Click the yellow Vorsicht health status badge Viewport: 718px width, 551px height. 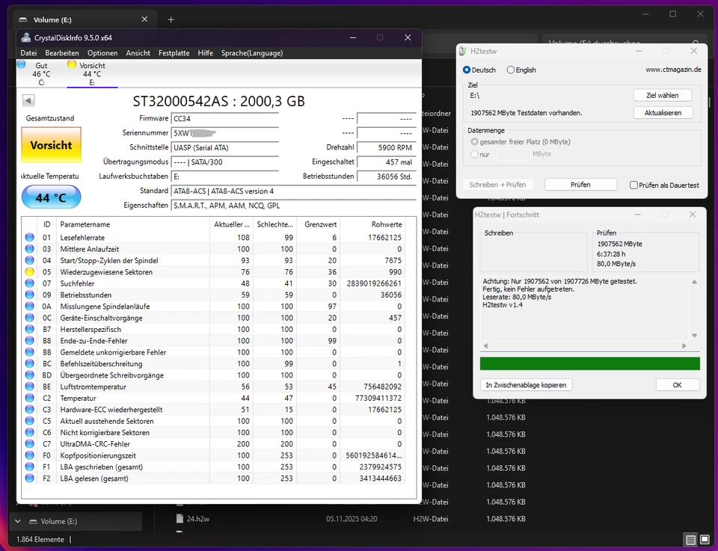(51, 145)
